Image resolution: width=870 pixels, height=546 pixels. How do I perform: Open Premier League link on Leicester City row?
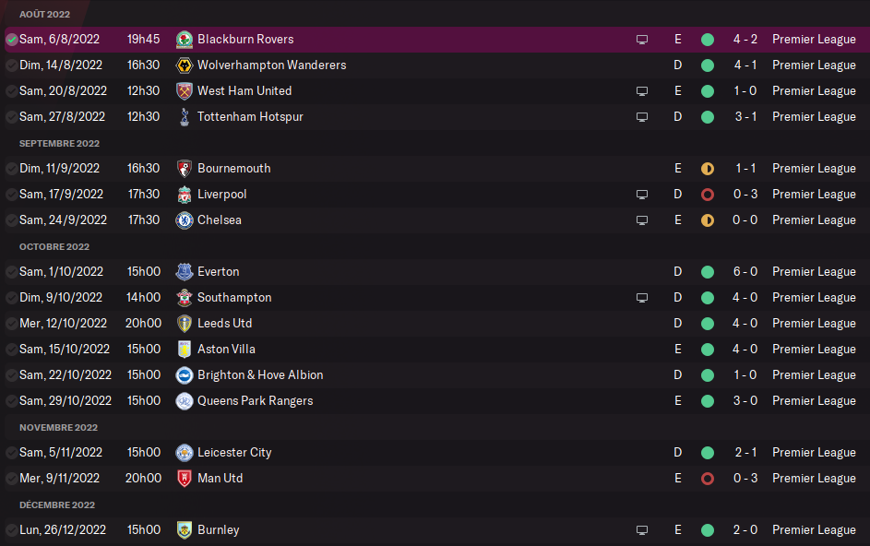pos(814,453)
